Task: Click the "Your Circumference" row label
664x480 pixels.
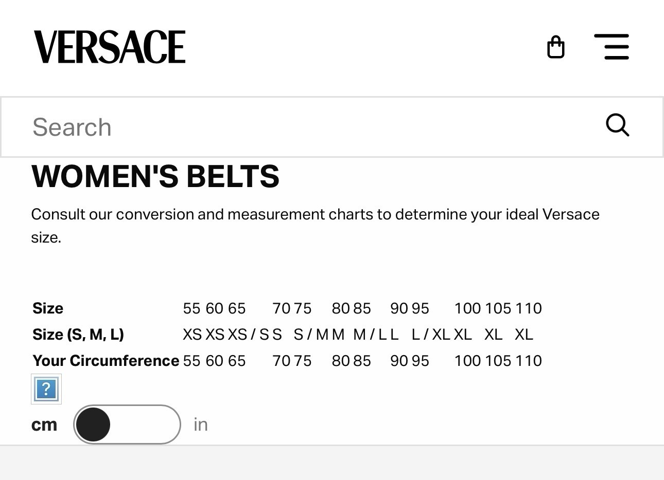Action: tap(106, 361)
